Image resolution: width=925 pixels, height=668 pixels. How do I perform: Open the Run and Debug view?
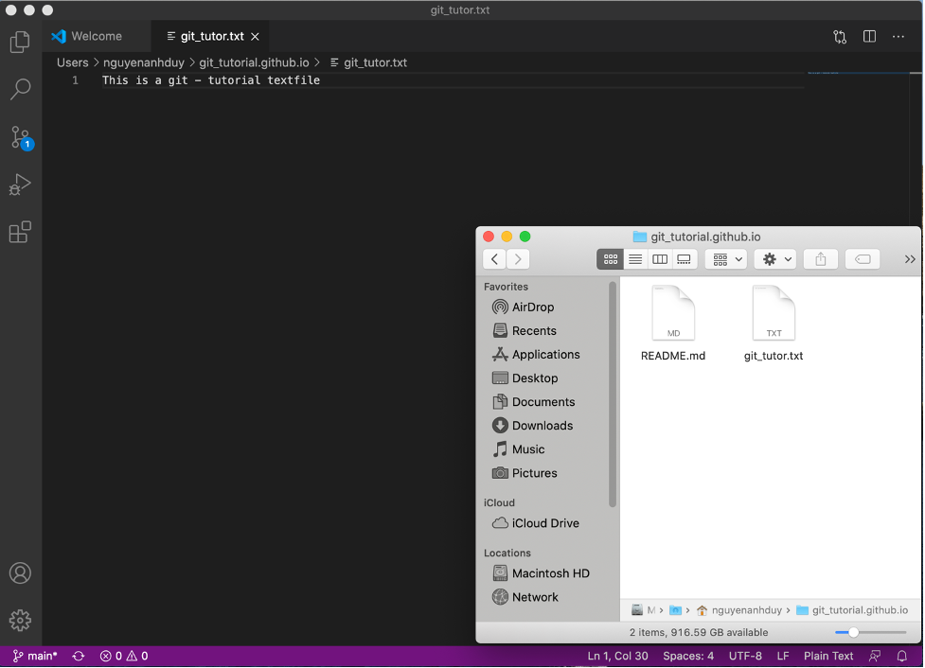(20, 185)
